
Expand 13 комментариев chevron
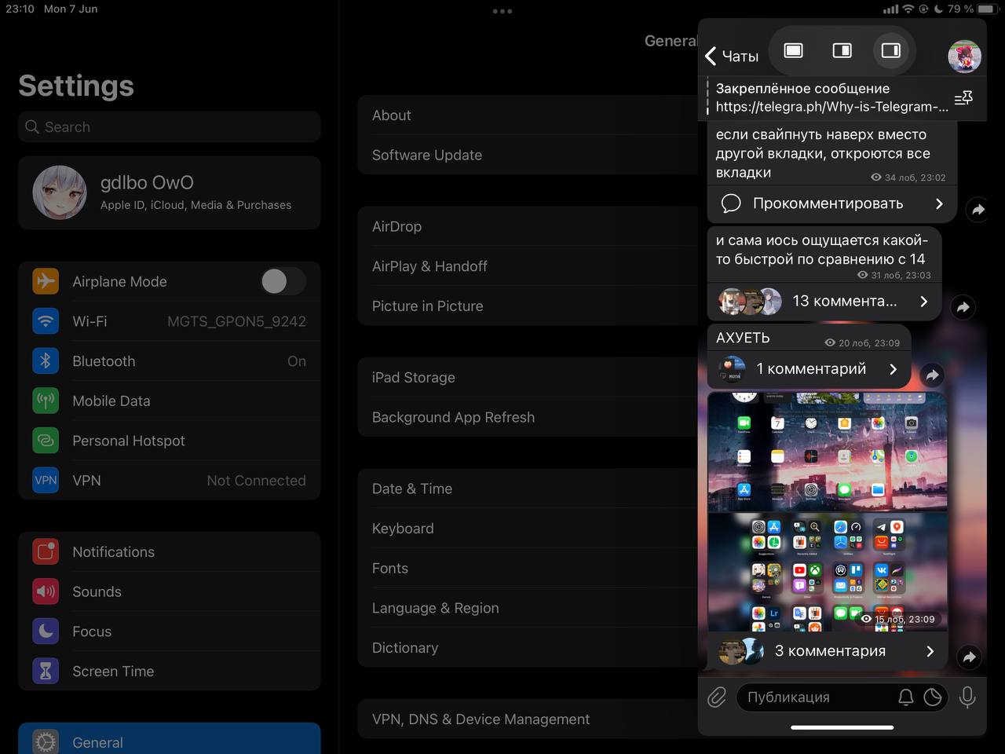(x=924, y=301)
